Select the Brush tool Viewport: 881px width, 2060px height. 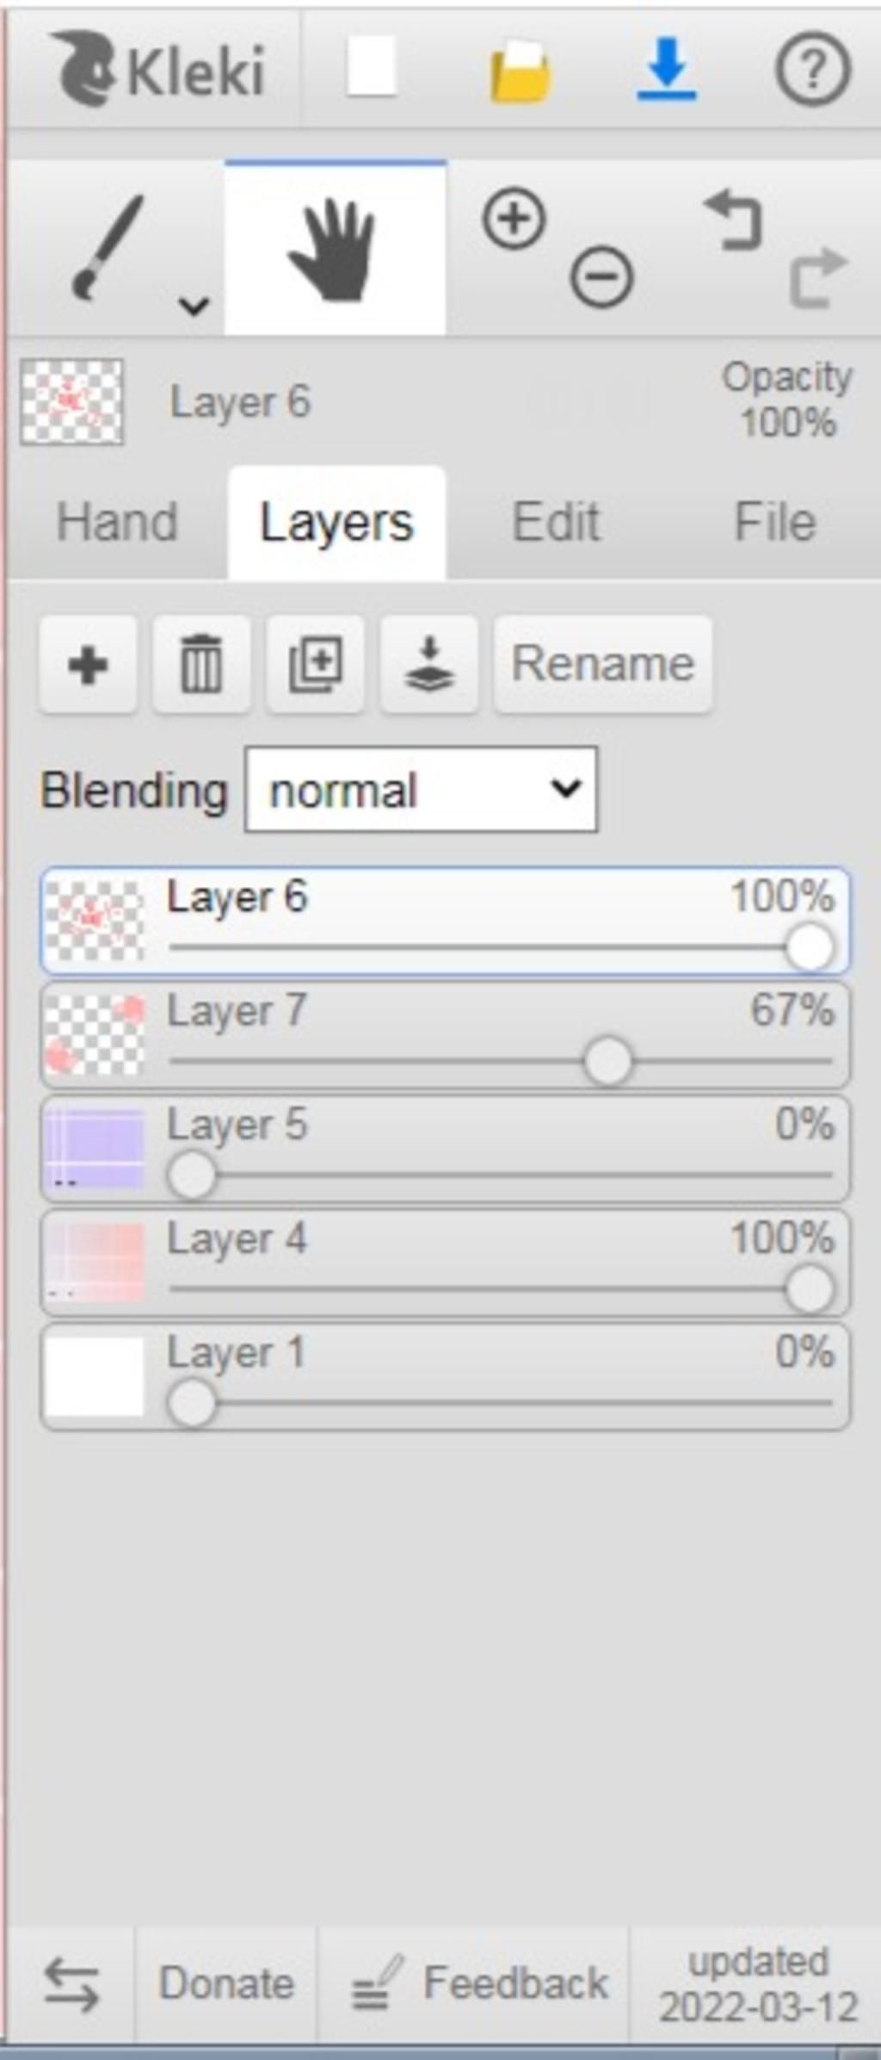coord(108,247)
